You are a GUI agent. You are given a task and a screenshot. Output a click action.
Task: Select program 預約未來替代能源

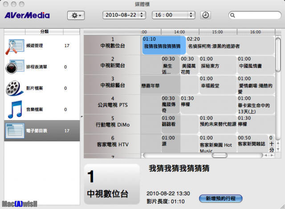218,124
